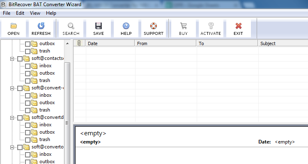The height and width of the screenshot is (164, 308).
Task: Tick the soft@contacts account checkbox
Action: click(x=20, y=59)
